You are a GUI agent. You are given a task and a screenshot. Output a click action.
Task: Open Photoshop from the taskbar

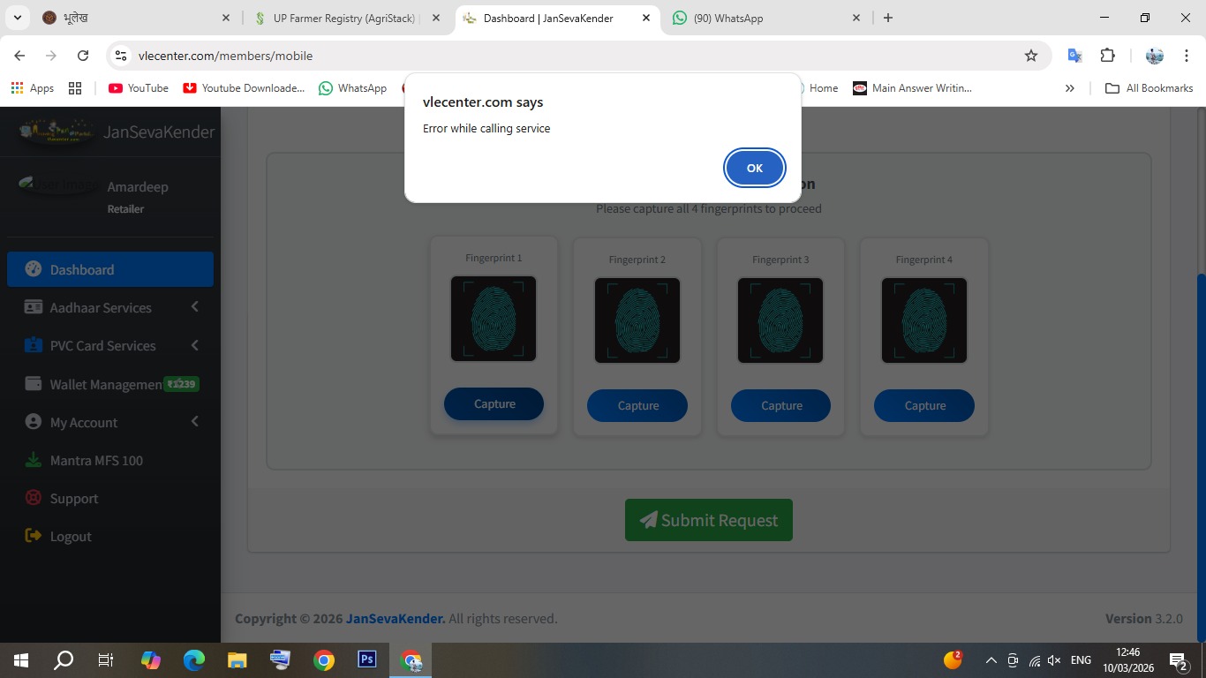[367, 659]
